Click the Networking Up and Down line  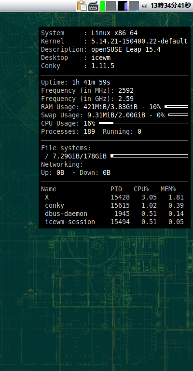76,173
